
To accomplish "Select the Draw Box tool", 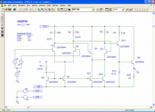I will [2, 18].
